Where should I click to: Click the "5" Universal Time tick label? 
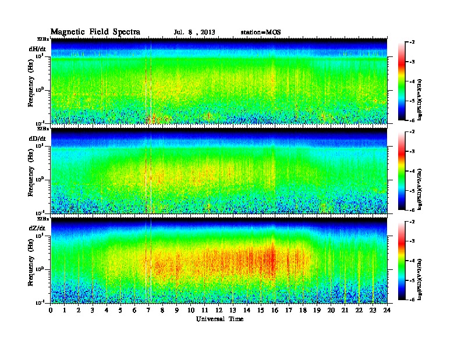(x=120, y=311)
